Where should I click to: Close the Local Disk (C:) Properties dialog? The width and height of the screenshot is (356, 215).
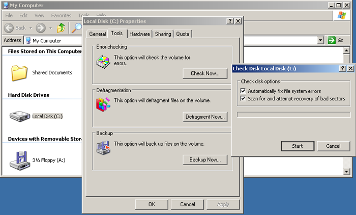click(238, 21)
